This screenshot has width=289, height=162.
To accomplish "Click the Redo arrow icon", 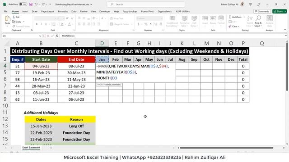I will click(x=43, y=4).
